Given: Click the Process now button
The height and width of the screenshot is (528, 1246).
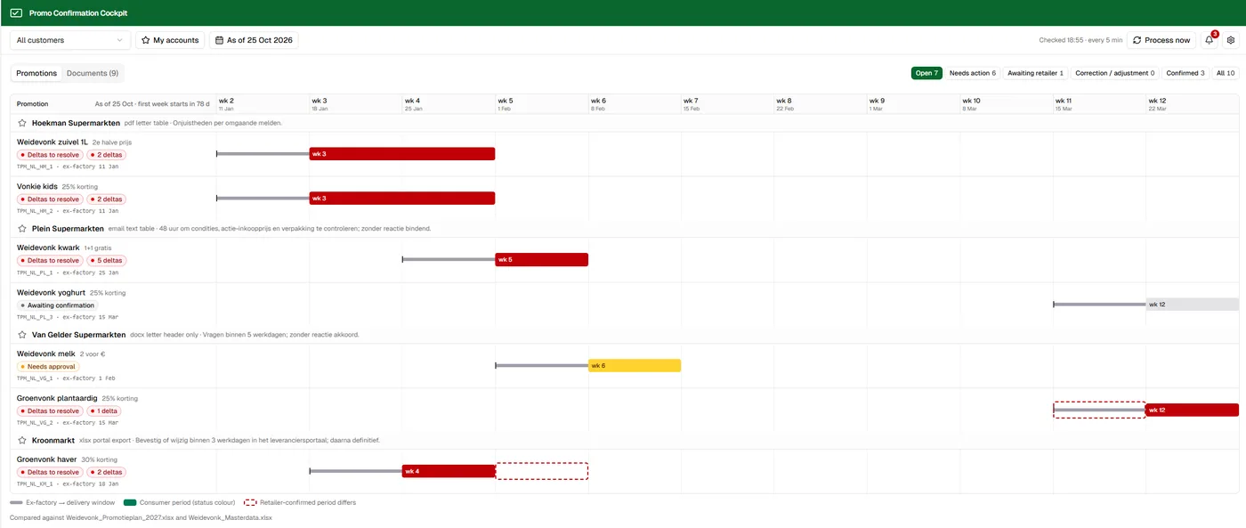Looking at the screenshot, I should pyautogui.click(x=1161, y=40).
